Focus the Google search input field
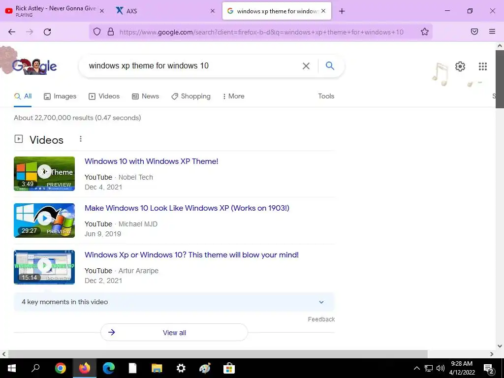Viewport: 504px width, 378px height. 193,66
